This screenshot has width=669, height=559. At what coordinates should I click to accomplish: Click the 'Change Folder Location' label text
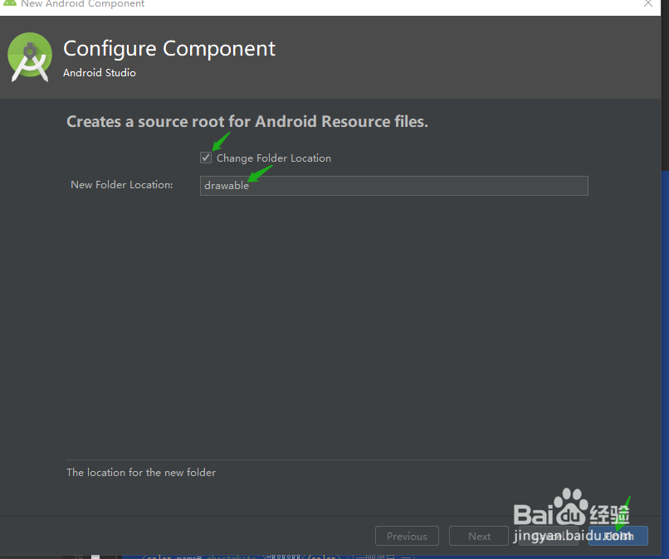274,158
